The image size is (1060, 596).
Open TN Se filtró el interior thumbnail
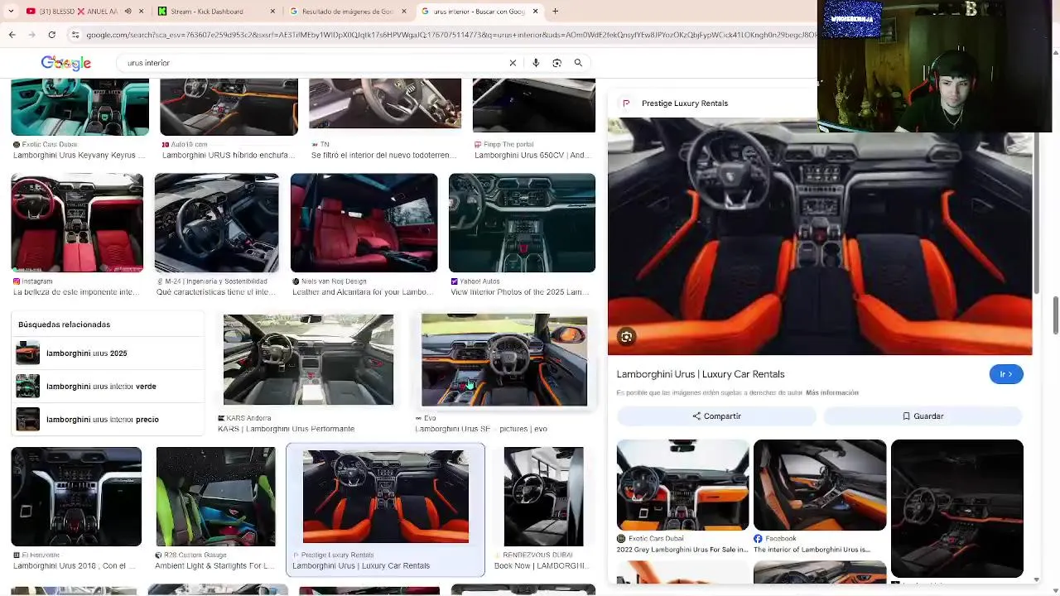385,103
